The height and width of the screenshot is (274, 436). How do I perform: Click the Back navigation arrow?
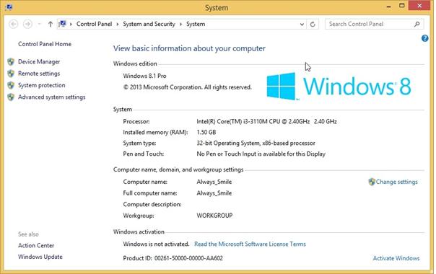[13, 25]
